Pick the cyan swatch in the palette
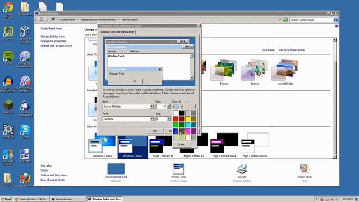This screenshot has width=359, height=202. pos(188,125)
